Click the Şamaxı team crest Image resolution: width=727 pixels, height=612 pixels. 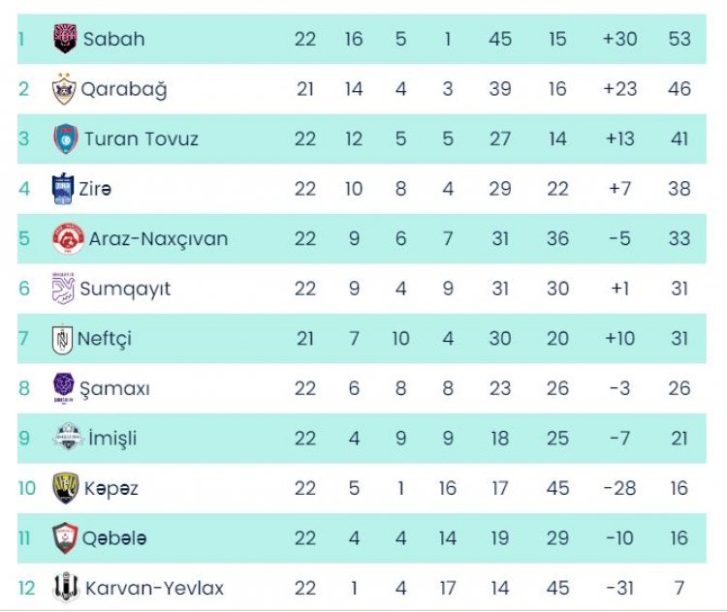tap(64, 388)
